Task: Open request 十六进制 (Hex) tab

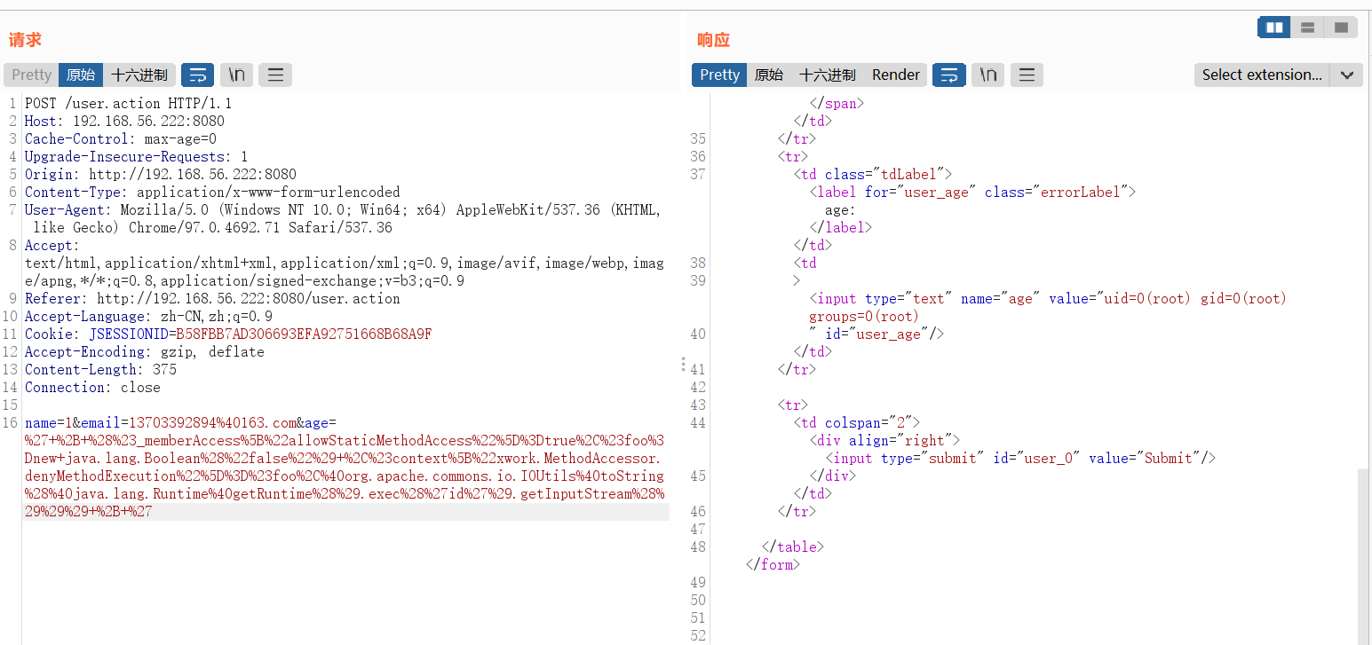Action: (139, 75)
